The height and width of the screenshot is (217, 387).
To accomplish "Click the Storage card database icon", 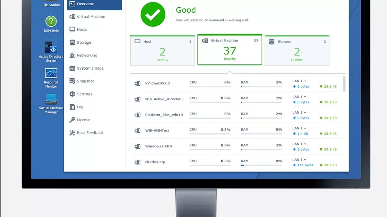I will (x=272, y=42).
